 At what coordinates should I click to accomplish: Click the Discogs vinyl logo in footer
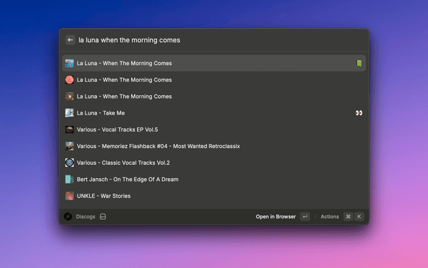click(x=68, y=216)
